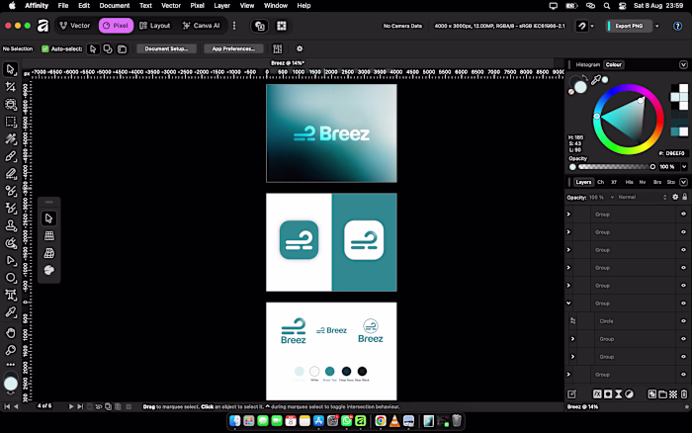Open Canva AI studio
This screenshot has width=692, height=433.
pyautogui.click(x=201, y=26)
